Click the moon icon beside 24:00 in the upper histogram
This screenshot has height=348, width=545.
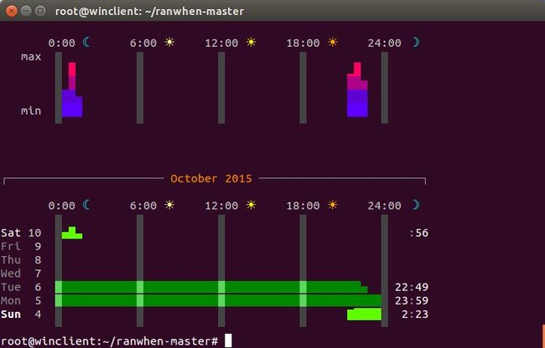[x=416, y=43]
